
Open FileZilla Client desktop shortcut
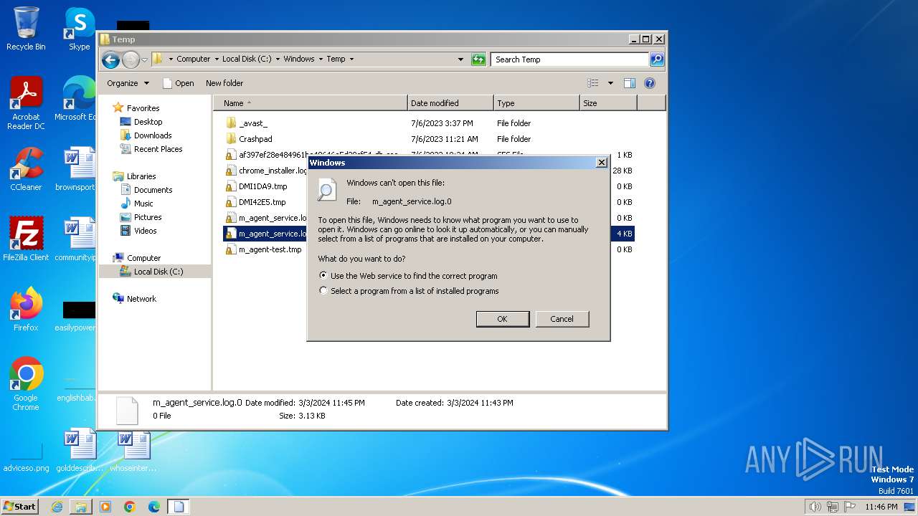point(26,239)
